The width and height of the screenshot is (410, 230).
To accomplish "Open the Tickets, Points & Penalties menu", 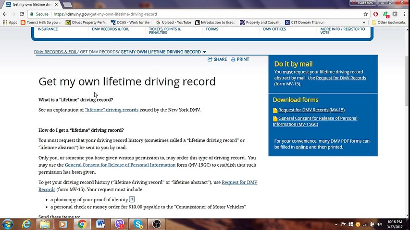I will pos(165,31).
